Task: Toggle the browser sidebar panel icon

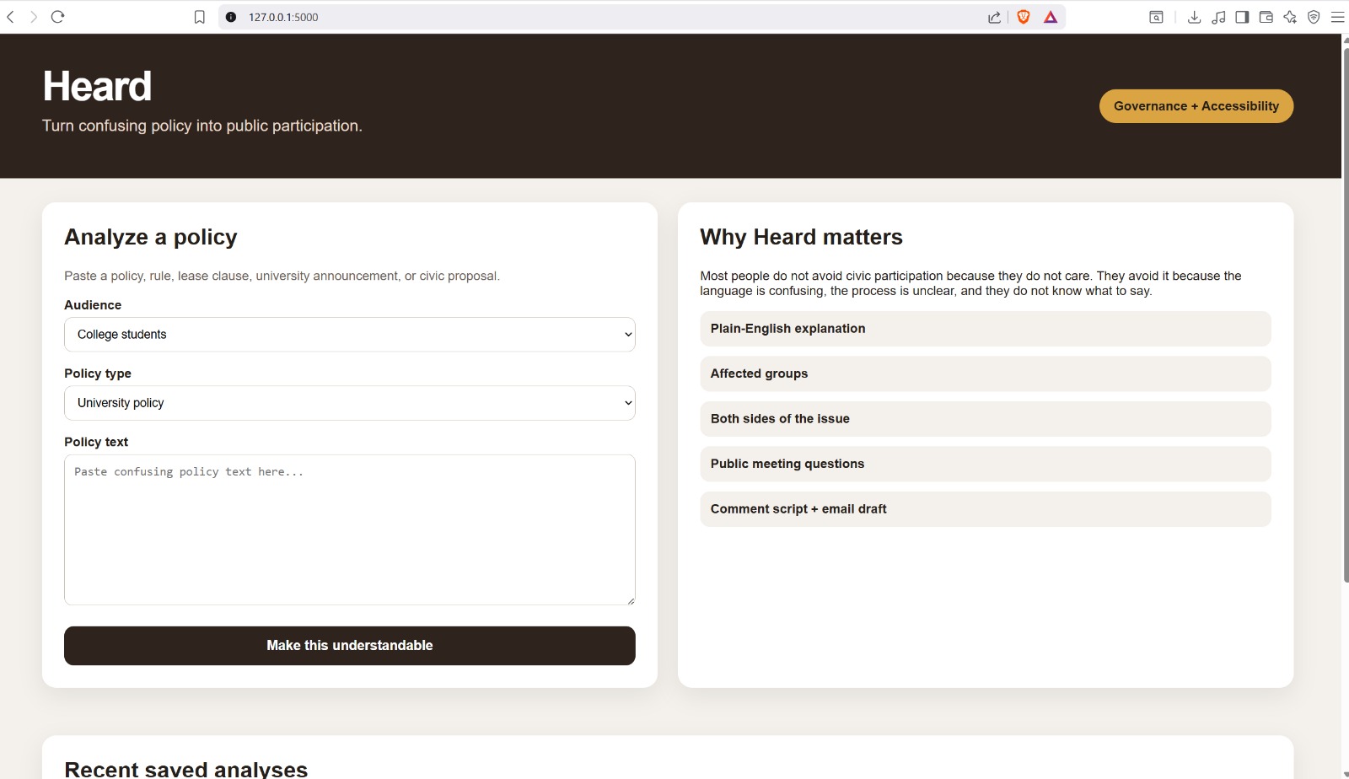Action: (1242, 17)
